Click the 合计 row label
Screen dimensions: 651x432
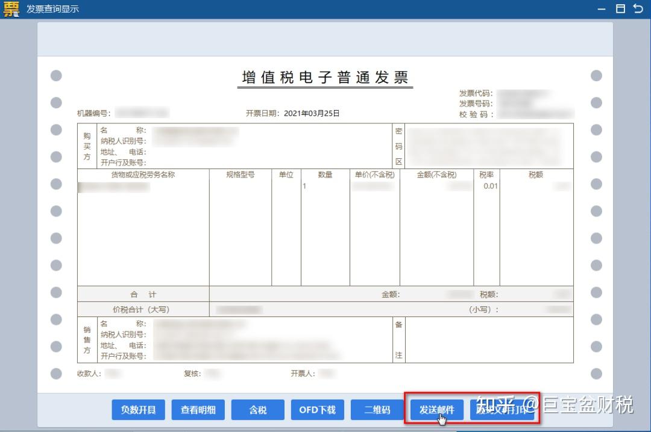tap(143, 294)
